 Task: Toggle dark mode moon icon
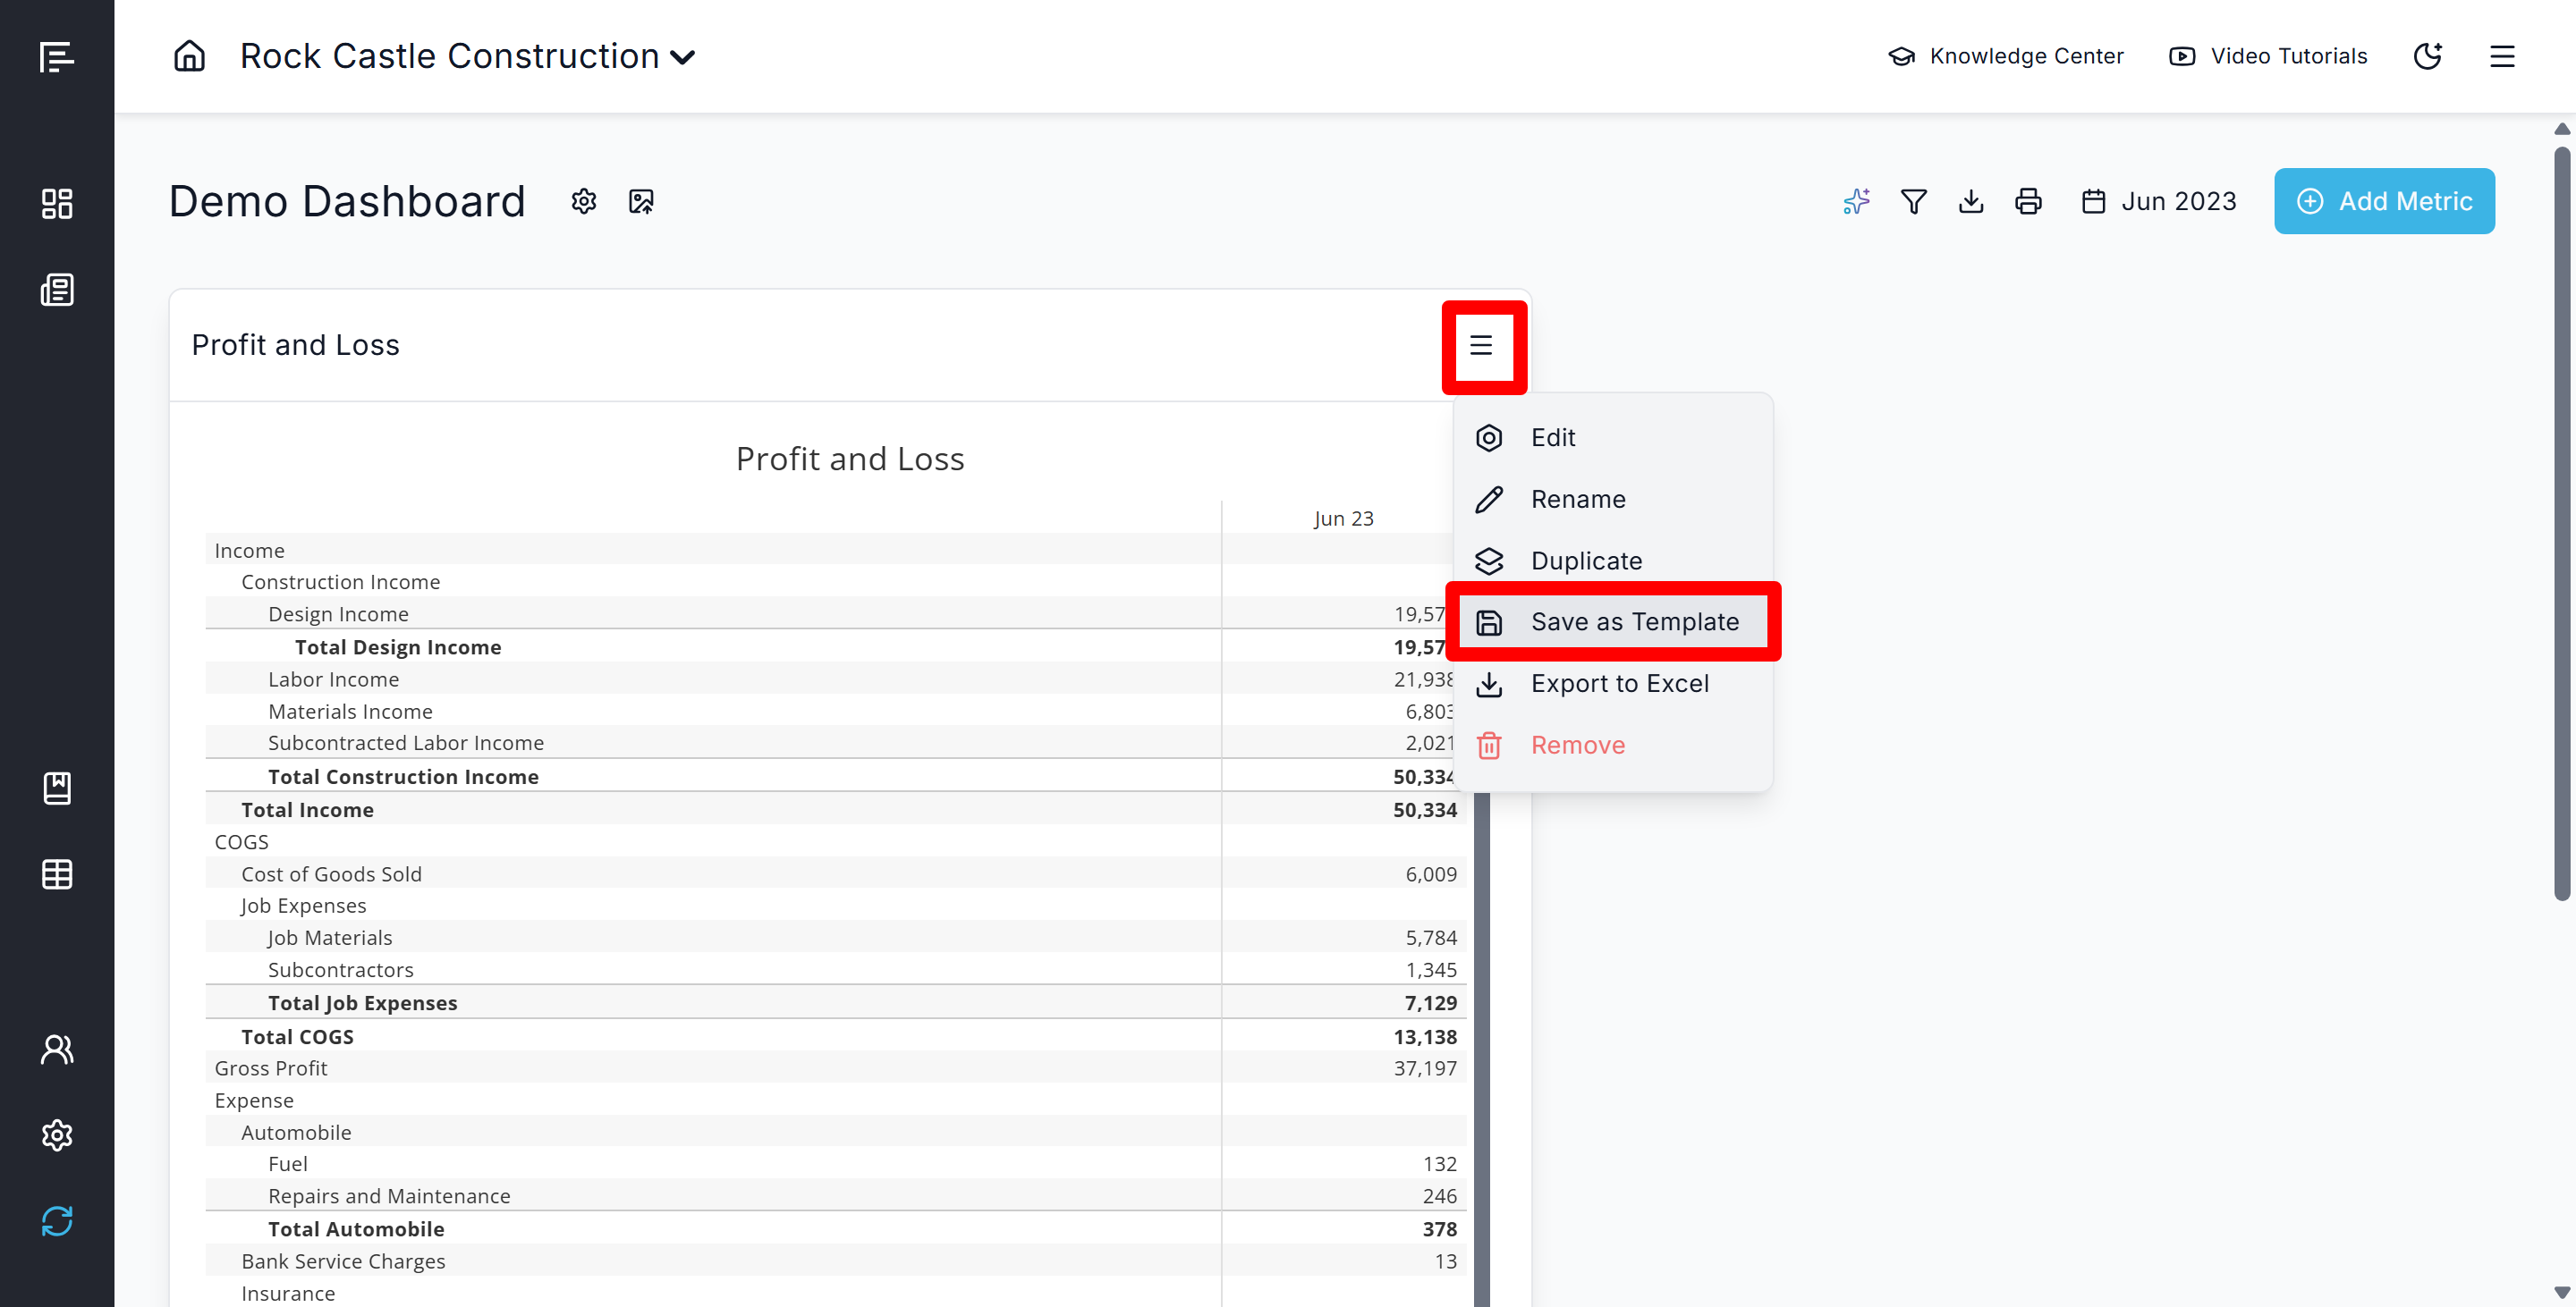(2428, 56)
